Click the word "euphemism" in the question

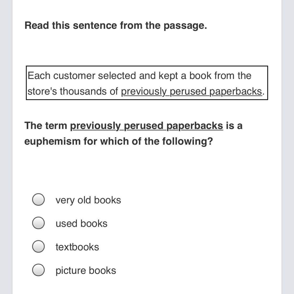tap(52, 141)
